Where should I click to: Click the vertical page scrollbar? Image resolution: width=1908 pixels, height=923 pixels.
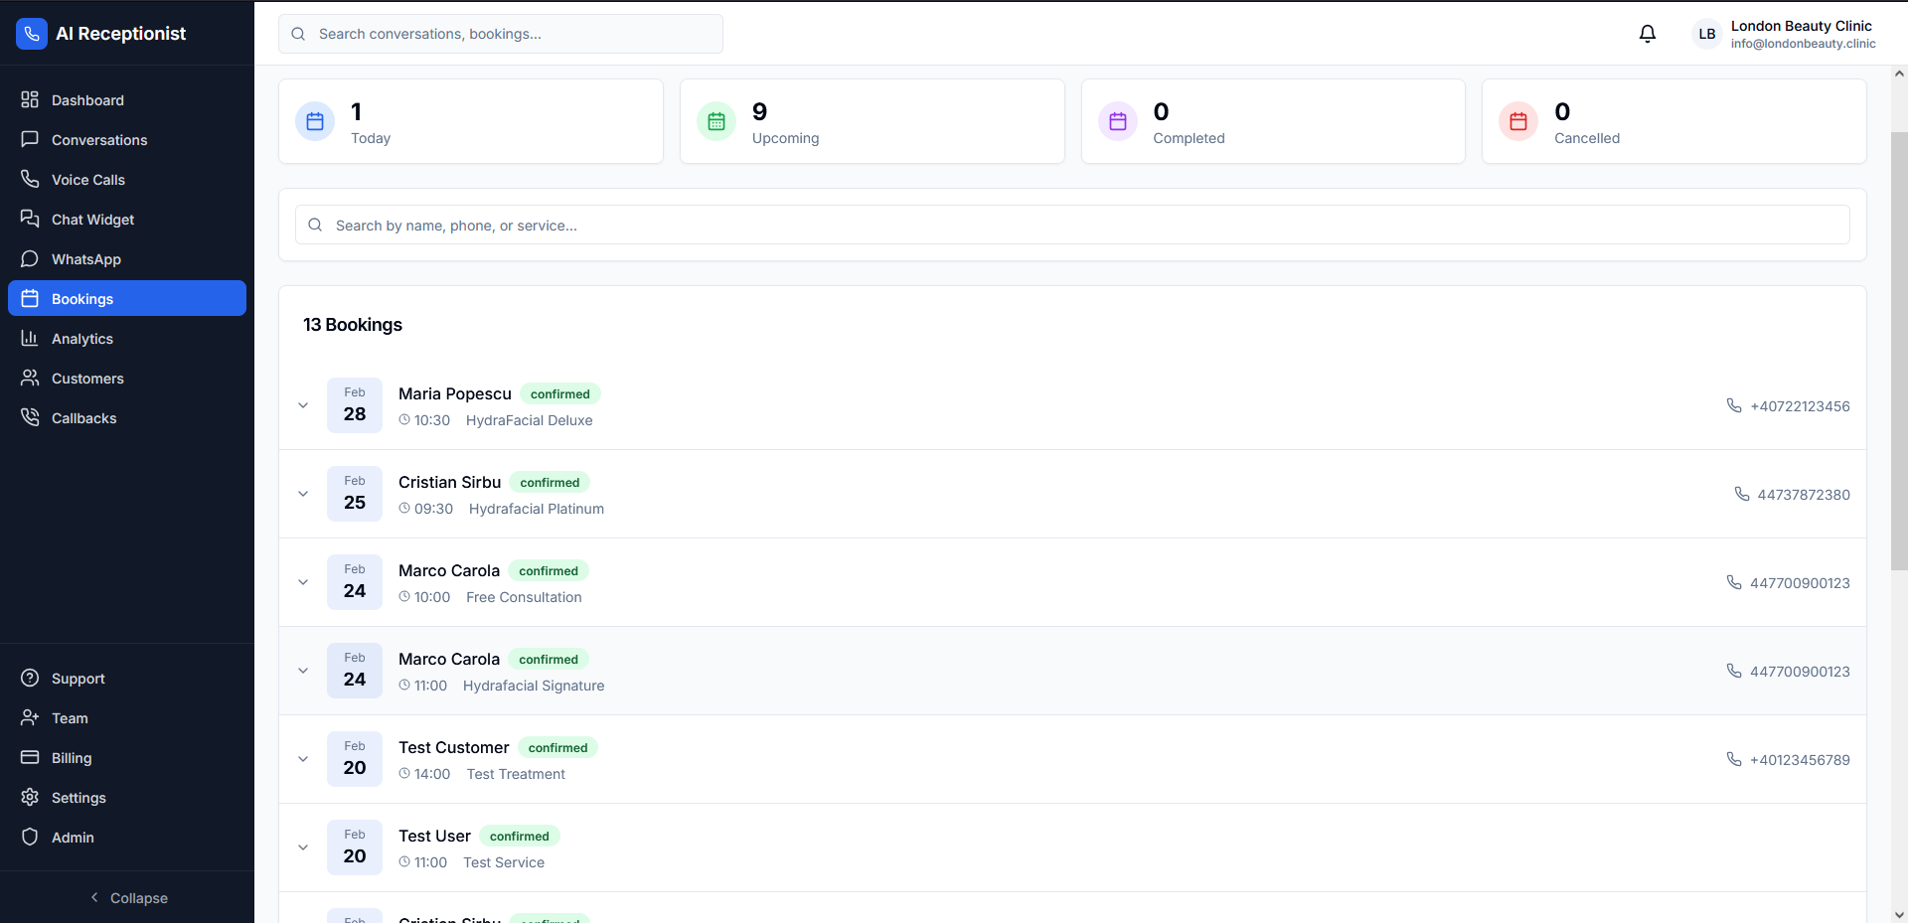tap(1898, 348)
